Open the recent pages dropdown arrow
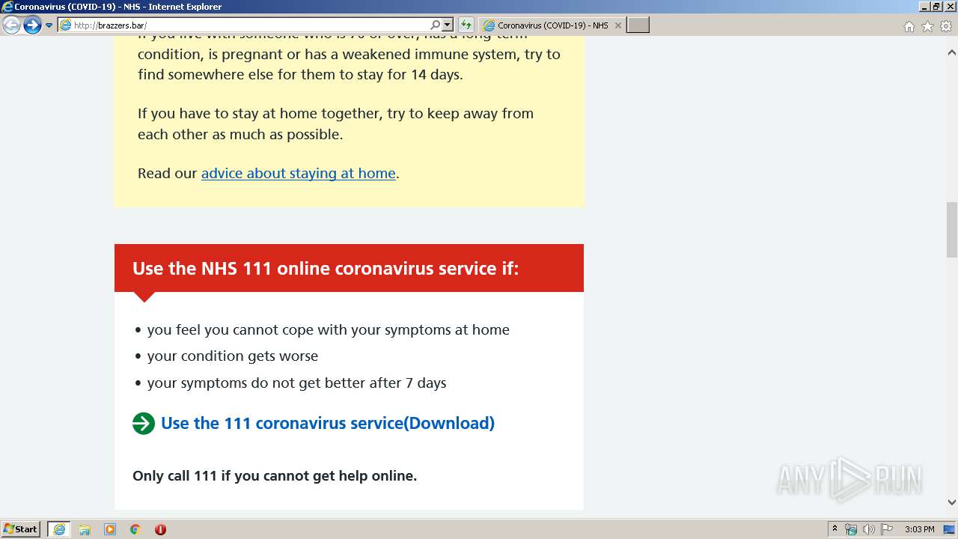 point(49,25)
